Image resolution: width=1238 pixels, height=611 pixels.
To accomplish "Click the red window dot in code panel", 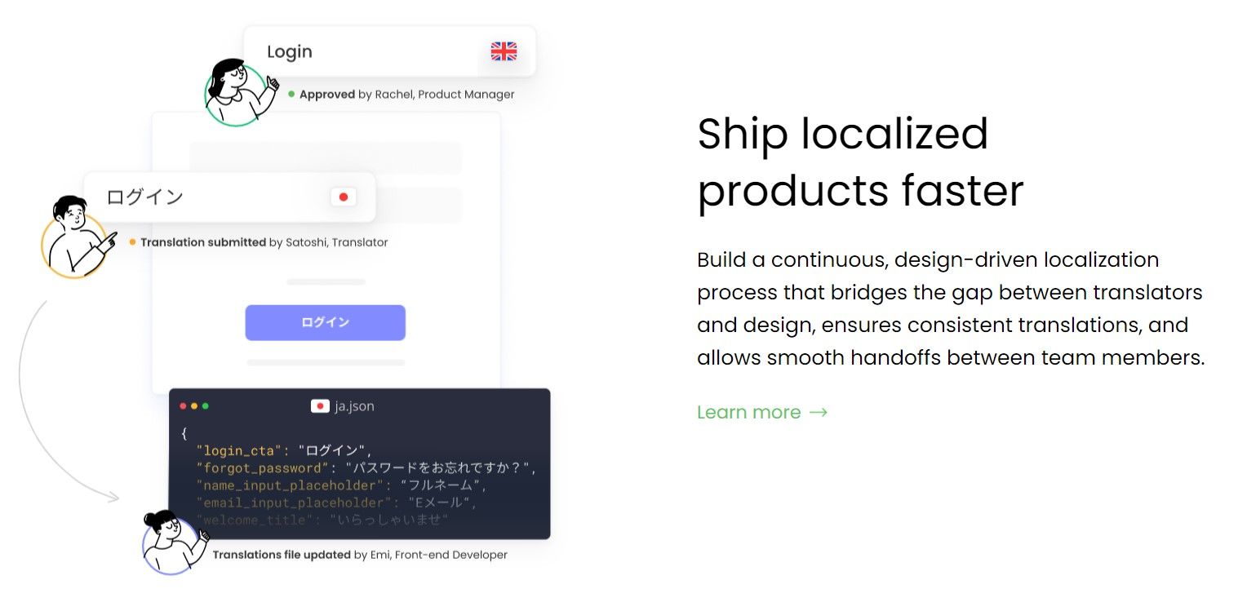I will 183,406.
